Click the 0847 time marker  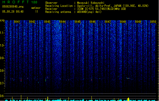pyautogui.click(x=108, y=22)
